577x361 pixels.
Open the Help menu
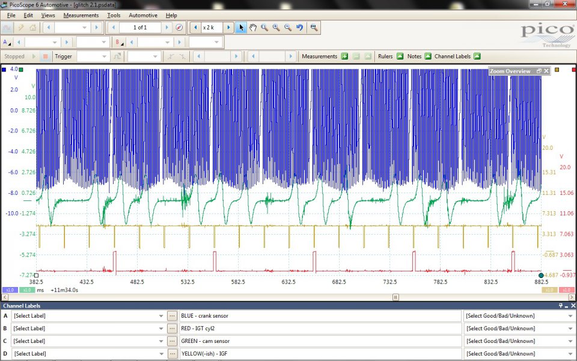pyautogui.click(x=171, y=15)
